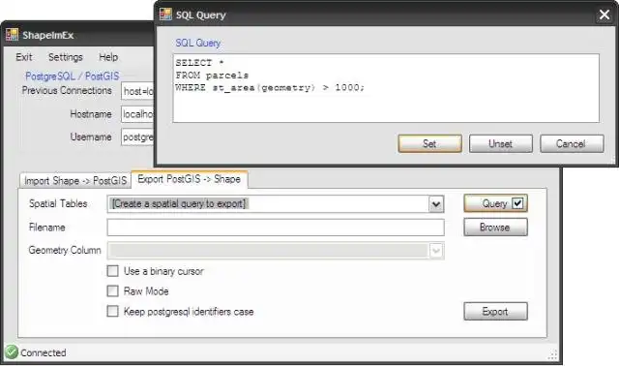Open the Settings menu
This screenshot has height=366, width=619.
coord(66,57)
